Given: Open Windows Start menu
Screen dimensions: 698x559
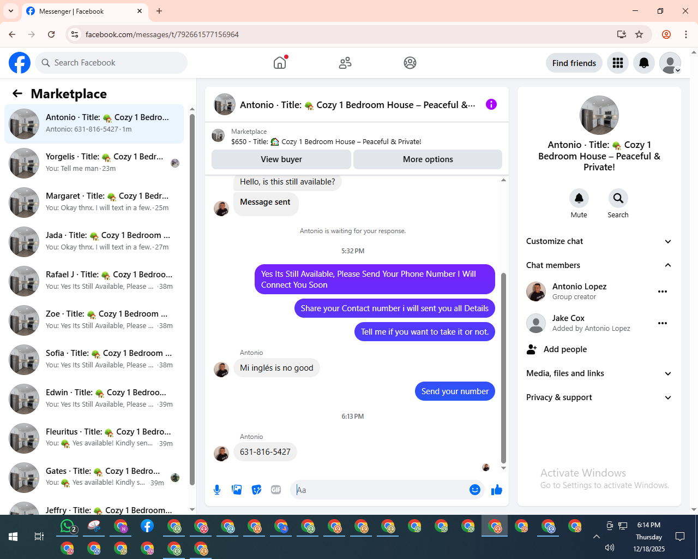Looking at the screenshot, I should [x=13, y=537].
